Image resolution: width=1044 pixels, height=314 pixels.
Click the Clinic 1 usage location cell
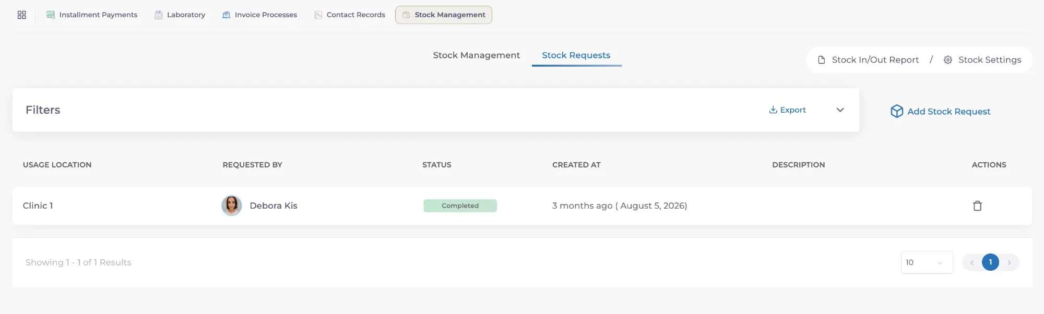pyautogui.click(x=38, y=206)
